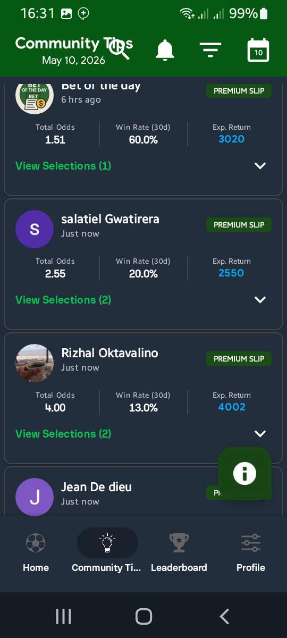View Selections (1) for Bet of the day

(63, 166)
